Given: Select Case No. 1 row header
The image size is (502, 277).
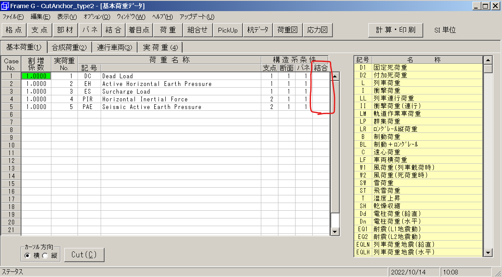Looking at the screenshot, I should click(x=11, y=76).
